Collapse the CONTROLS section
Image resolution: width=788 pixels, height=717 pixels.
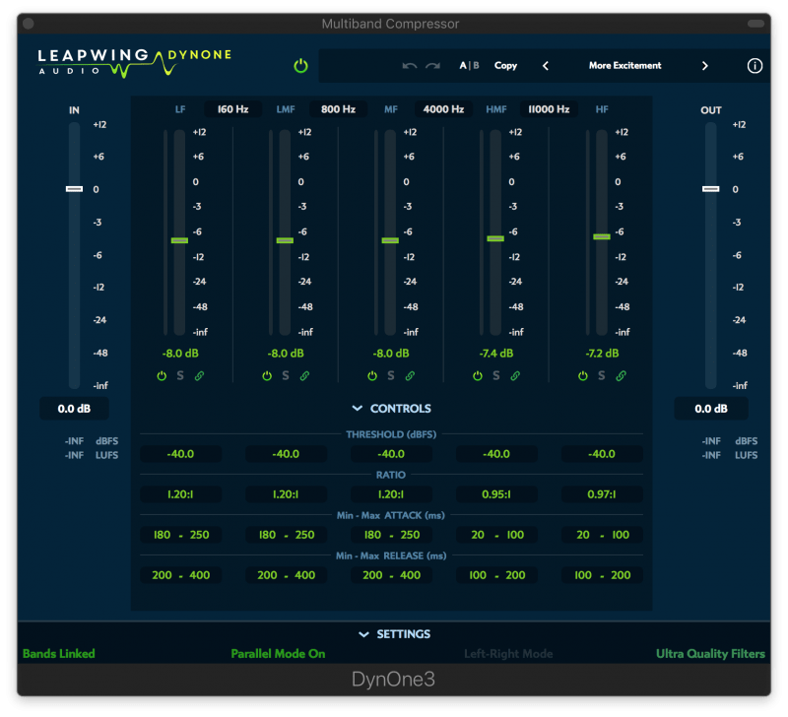391,409
